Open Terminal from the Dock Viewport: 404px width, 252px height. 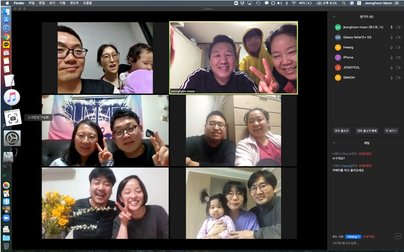coord(6,168)
